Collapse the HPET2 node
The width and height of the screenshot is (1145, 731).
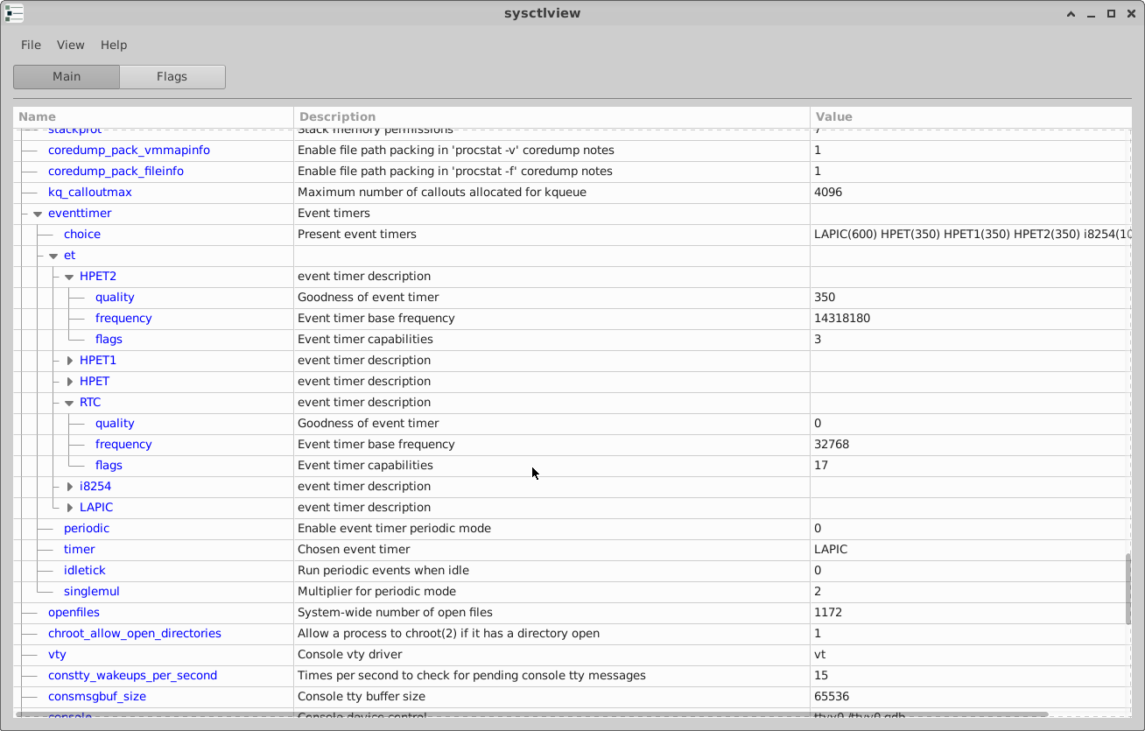click(x=69, y=277)
